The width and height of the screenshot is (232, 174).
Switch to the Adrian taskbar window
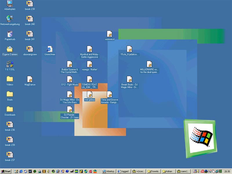[x=168, y=171]
